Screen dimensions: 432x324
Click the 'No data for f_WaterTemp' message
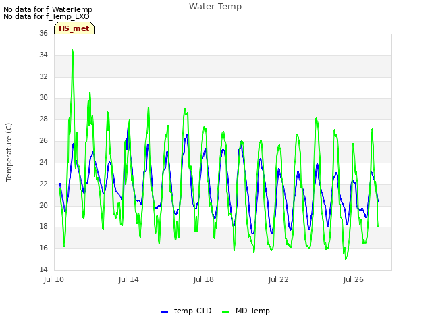[48, 9]
